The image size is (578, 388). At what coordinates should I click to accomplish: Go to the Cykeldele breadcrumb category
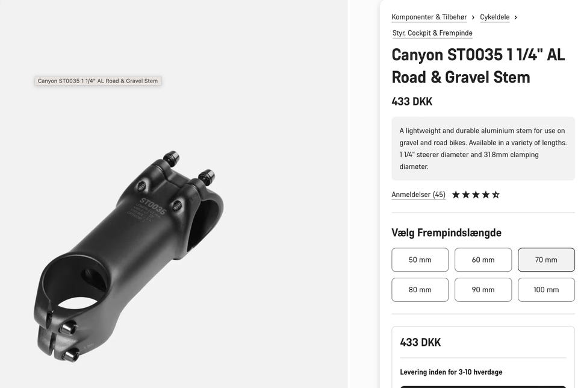[494, 17]
